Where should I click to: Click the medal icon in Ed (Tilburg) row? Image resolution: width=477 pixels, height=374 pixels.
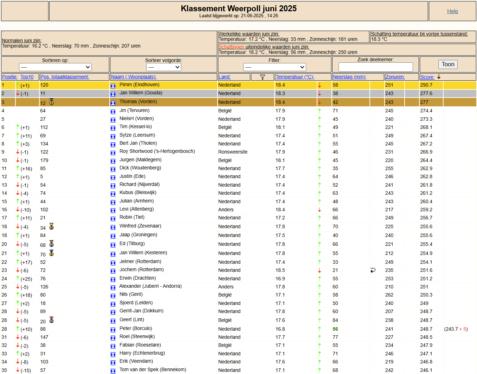tap(51, 244)
